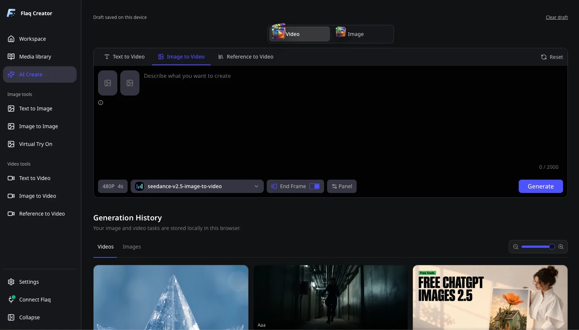
Task: Expand the seedance-v2.5-image-to-video model dropdown
Action: click(197, 186)
